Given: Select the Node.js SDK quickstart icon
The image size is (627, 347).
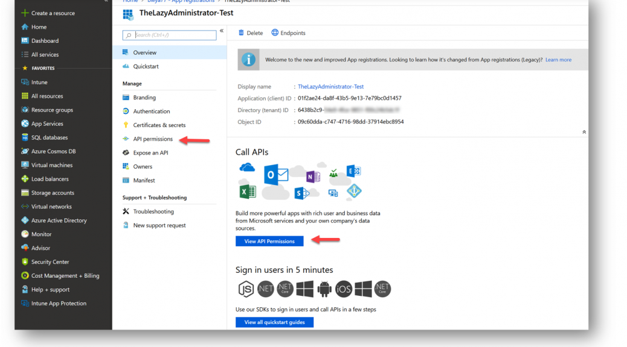Looking at the screenshot, I should (246, 289).
